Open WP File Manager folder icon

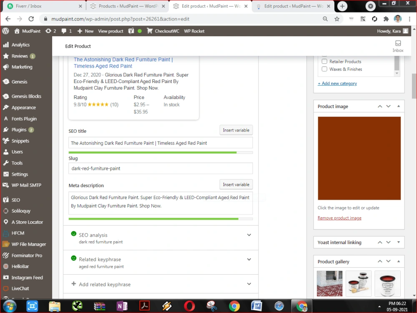pos(5,244)
